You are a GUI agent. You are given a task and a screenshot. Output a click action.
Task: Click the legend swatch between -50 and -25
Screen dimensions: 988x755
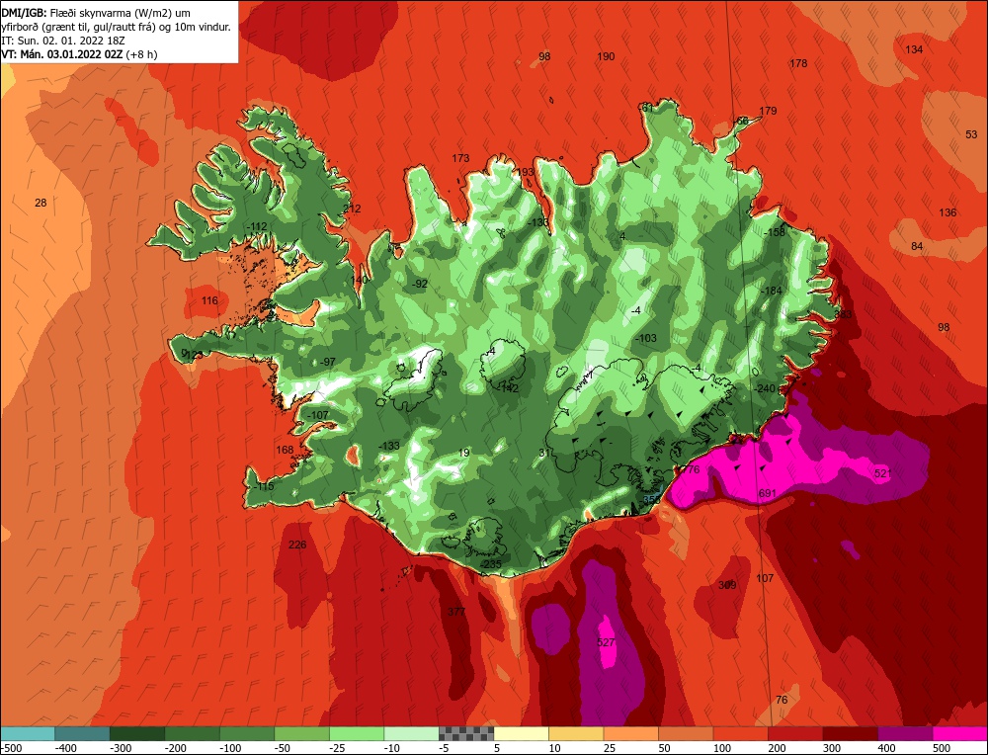click(x=301, y=733)
